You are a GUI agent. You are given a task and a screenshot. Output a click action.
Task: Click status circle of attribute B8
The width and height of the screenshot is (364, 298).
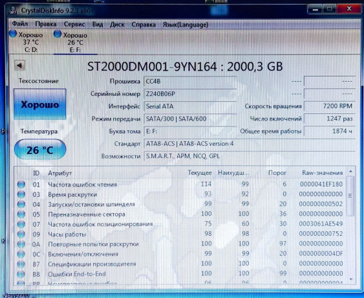pos(21,274)
